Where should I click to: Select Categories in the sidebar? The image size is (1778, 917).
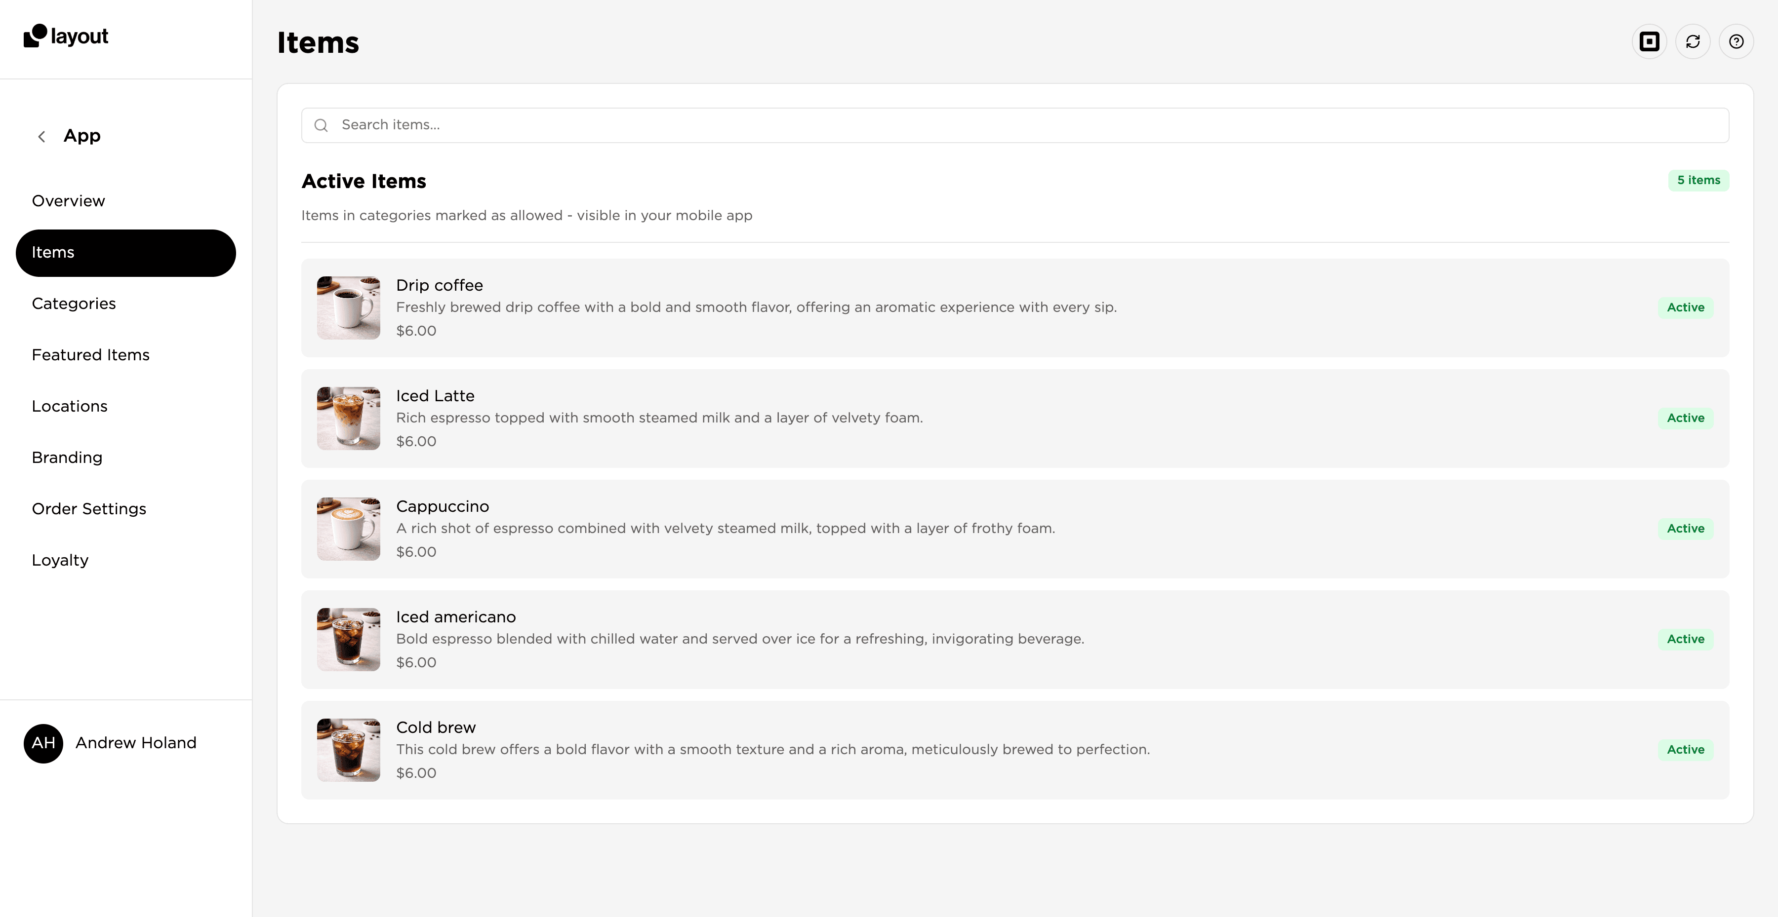(73, 304)
